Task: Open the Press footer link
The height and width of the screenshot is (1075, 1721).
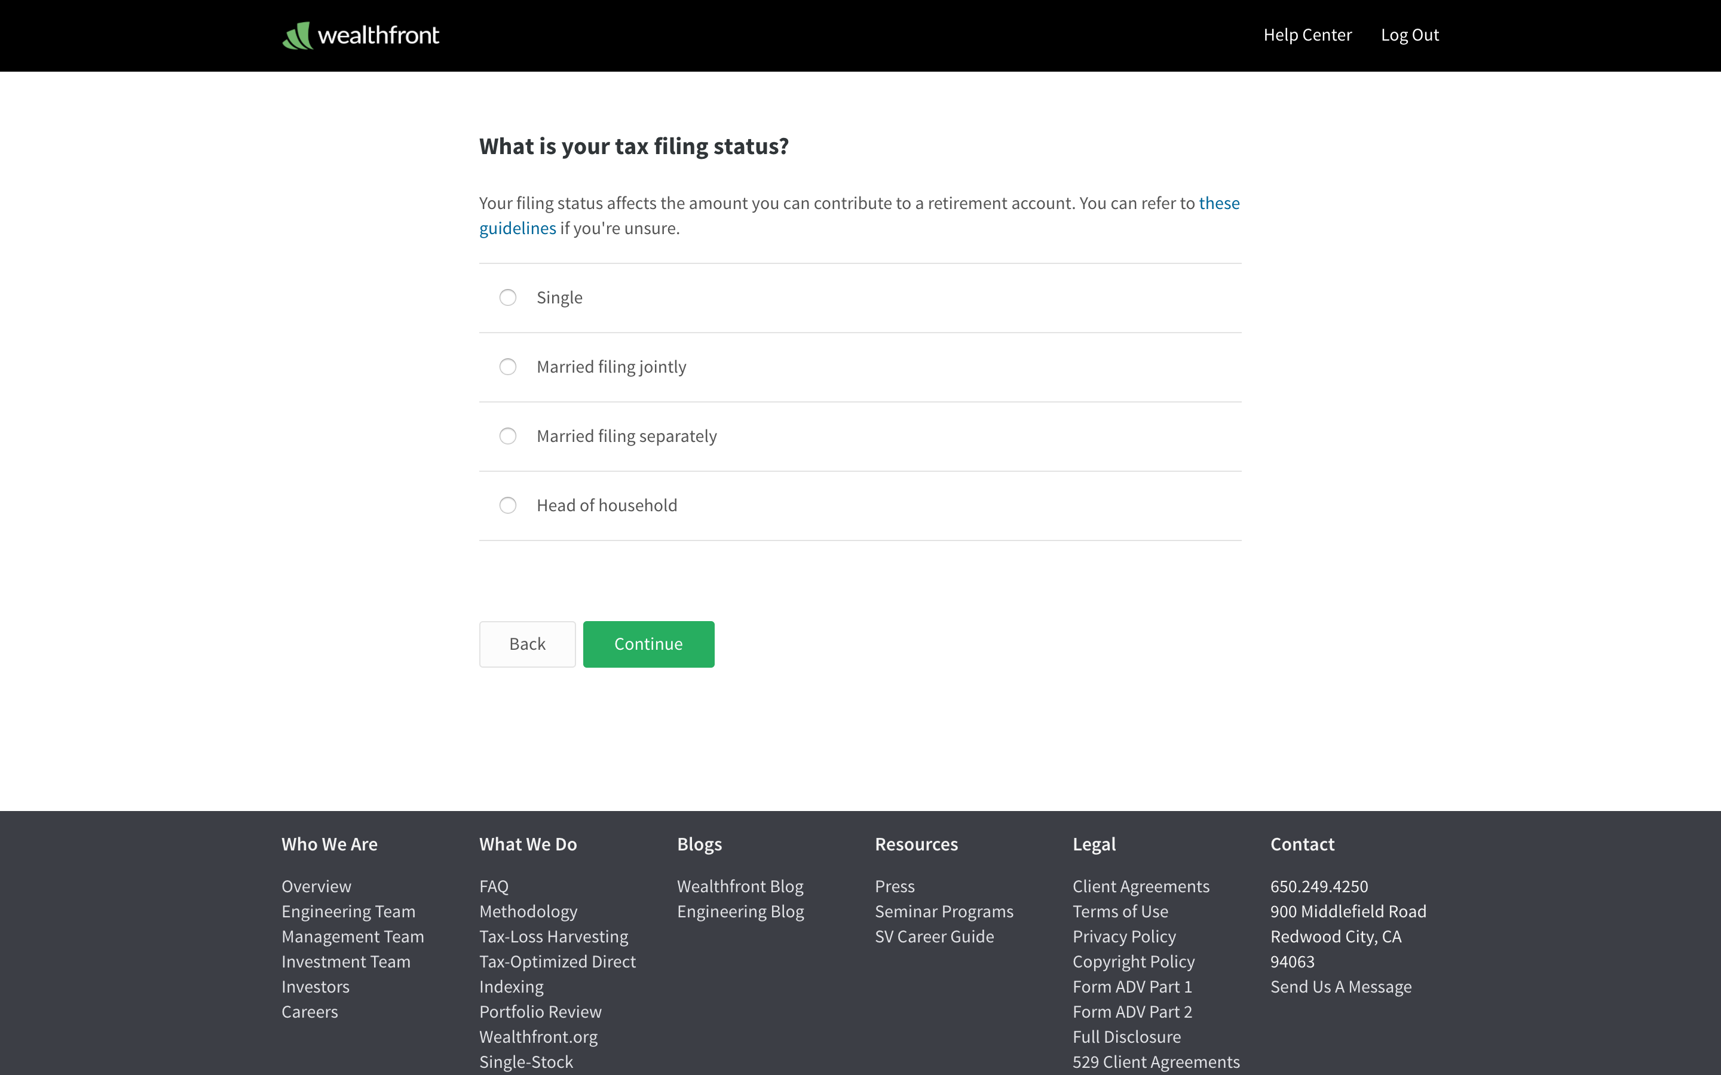Action: 895,887
